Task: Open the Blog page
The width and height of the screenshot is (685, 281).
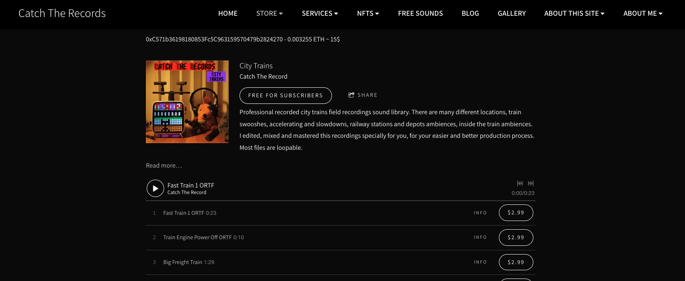Action: tap(470, 13)
